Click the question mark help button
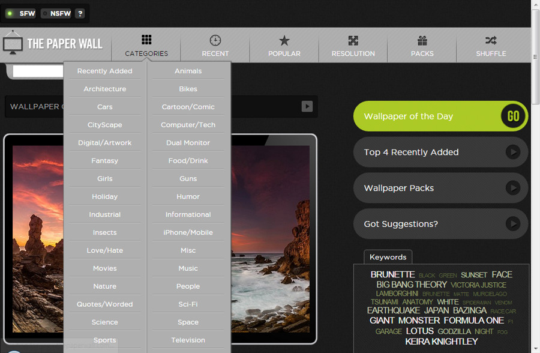Image resolution: width=540 pixels, height=353 pixels. (x=80, y=13)
